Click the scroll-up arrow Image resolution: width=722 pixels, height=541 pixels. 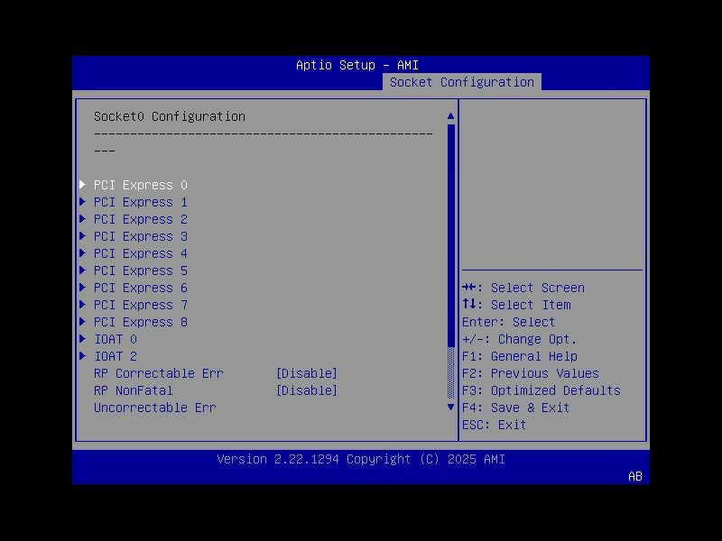450,115
